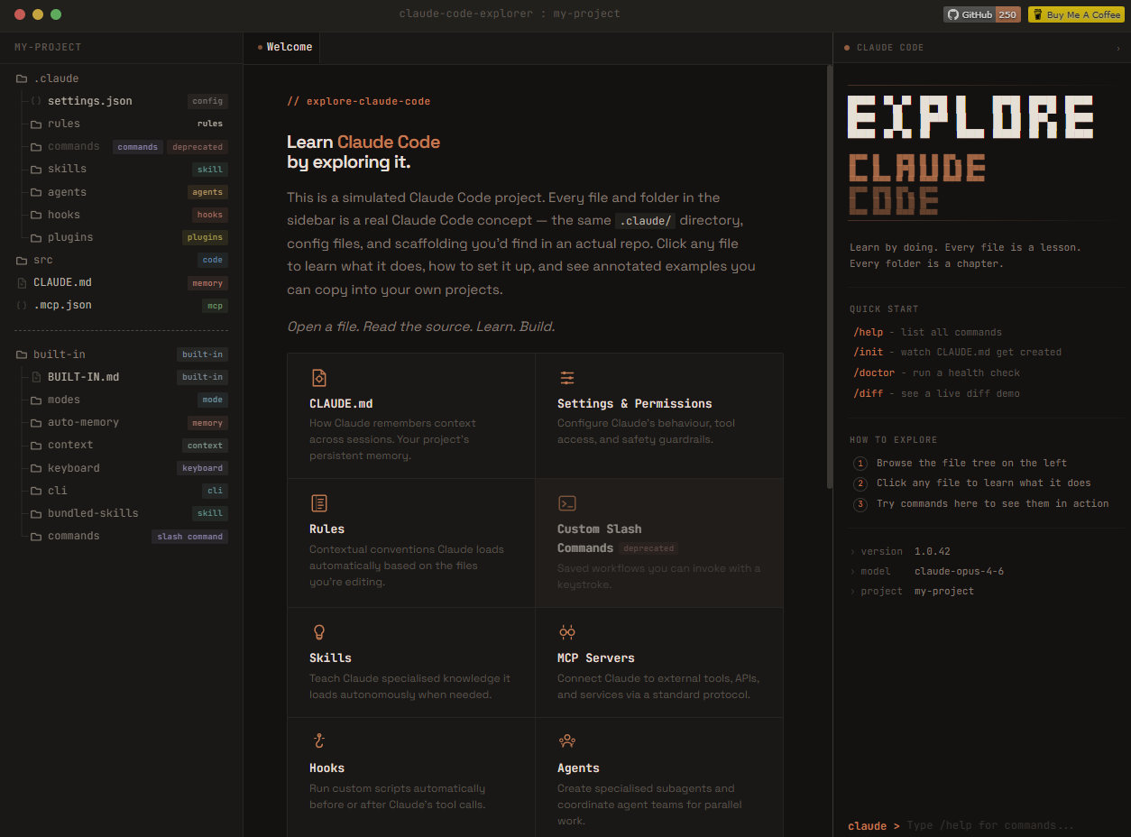Click the coffee cup icon on Buy Me A Coffee
1131x837 pixels.
tap(1037, 14)
